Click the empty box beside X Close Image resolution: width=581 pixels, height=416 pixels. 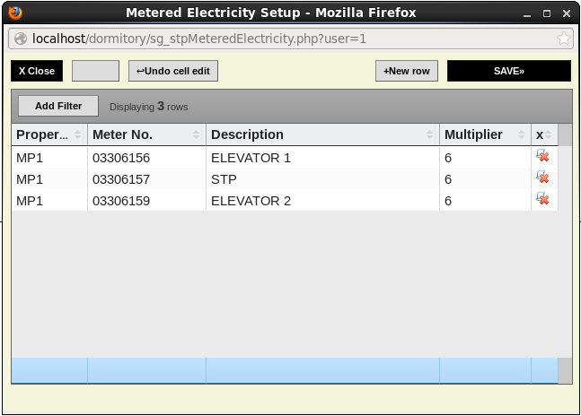pos(95,71)
